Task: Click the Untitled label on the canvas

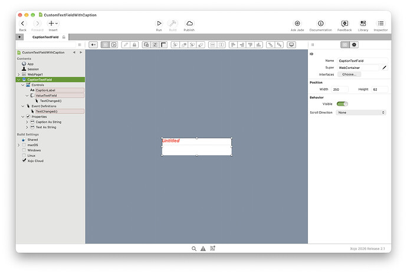Action: (x=171, y=141)
